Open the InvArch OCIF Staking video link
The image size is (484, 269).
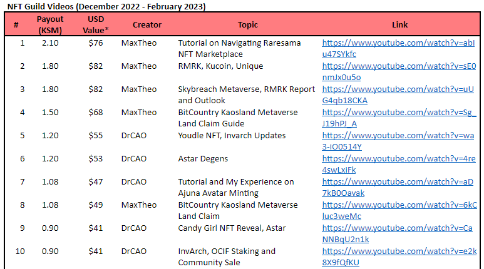(x=399, y=256)
